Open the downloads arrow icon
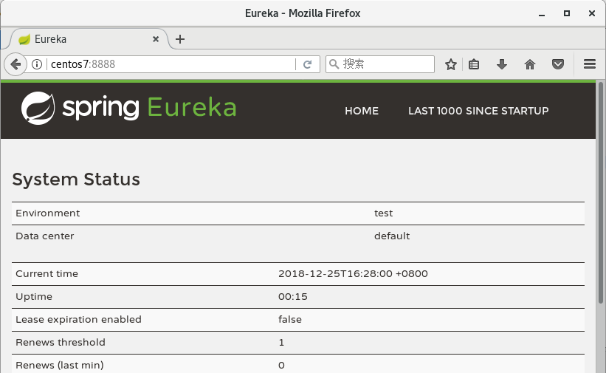The width and height of the screenshot is (606, 373). pyautogui.click(x=502, y=64)
